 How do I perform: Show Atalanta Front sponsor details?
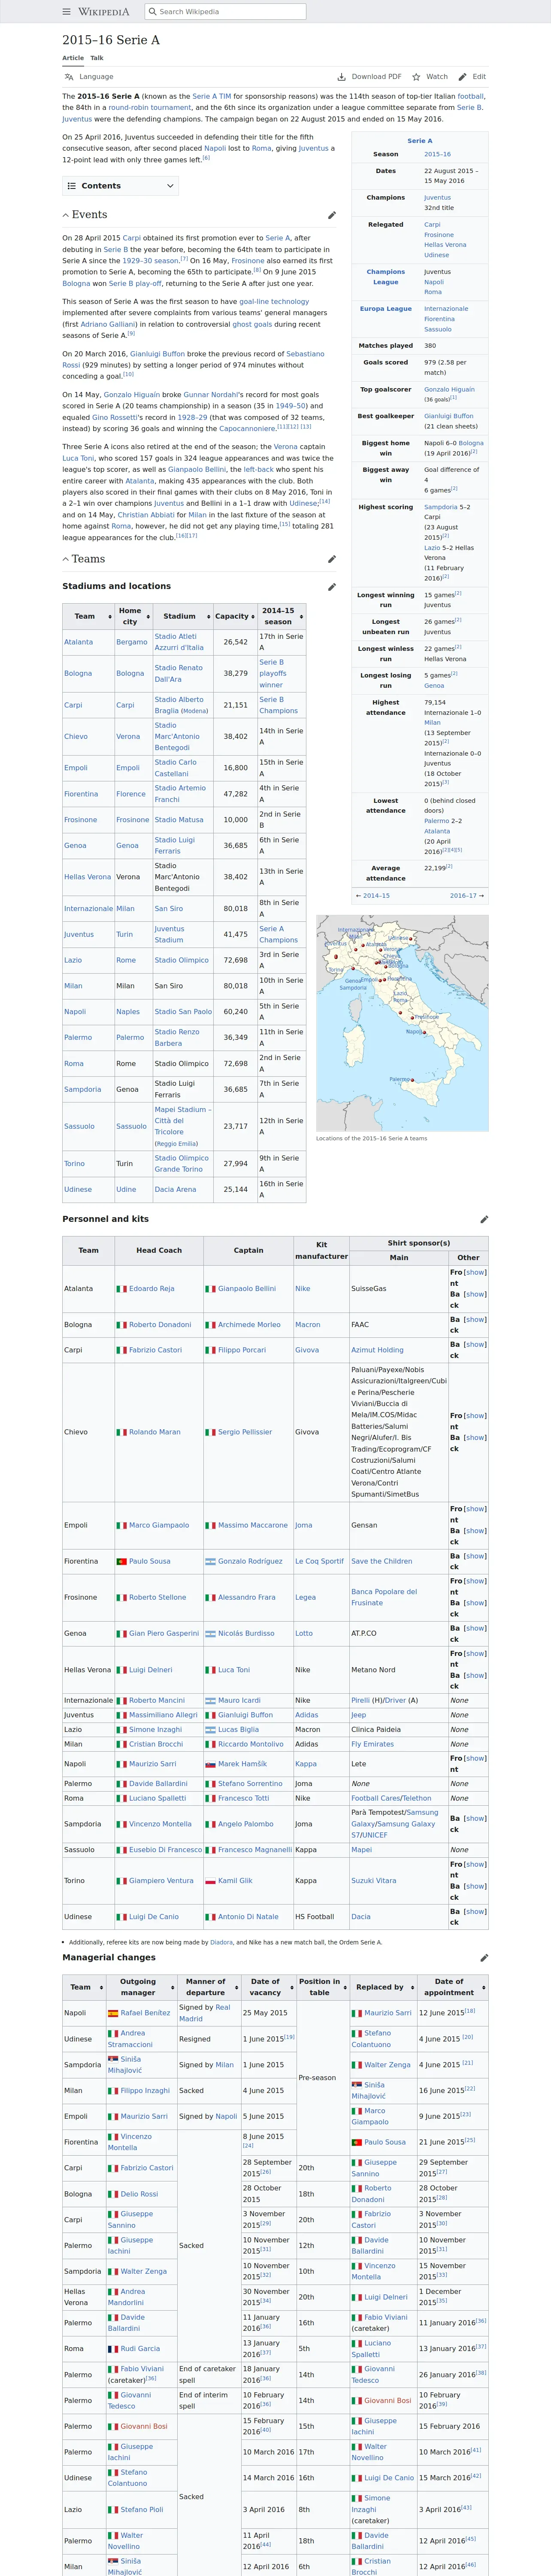(x=475, y=1272)
